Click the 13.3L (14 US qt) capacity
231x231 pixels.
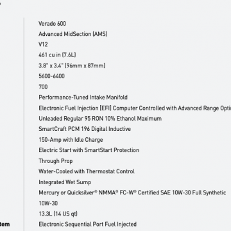click(x=58, y=214)
